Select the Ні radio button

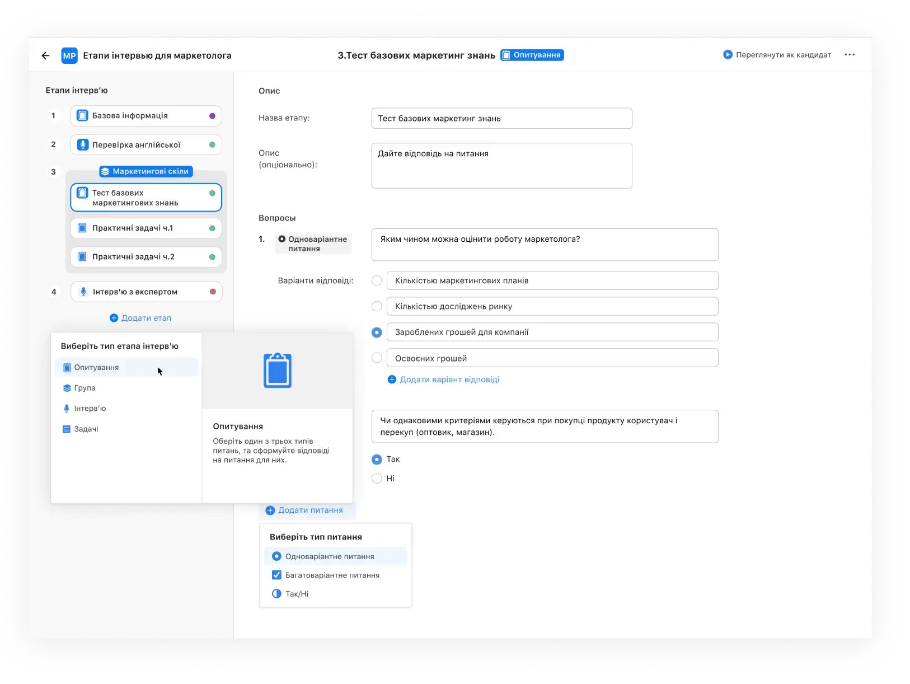click(377, 479)
